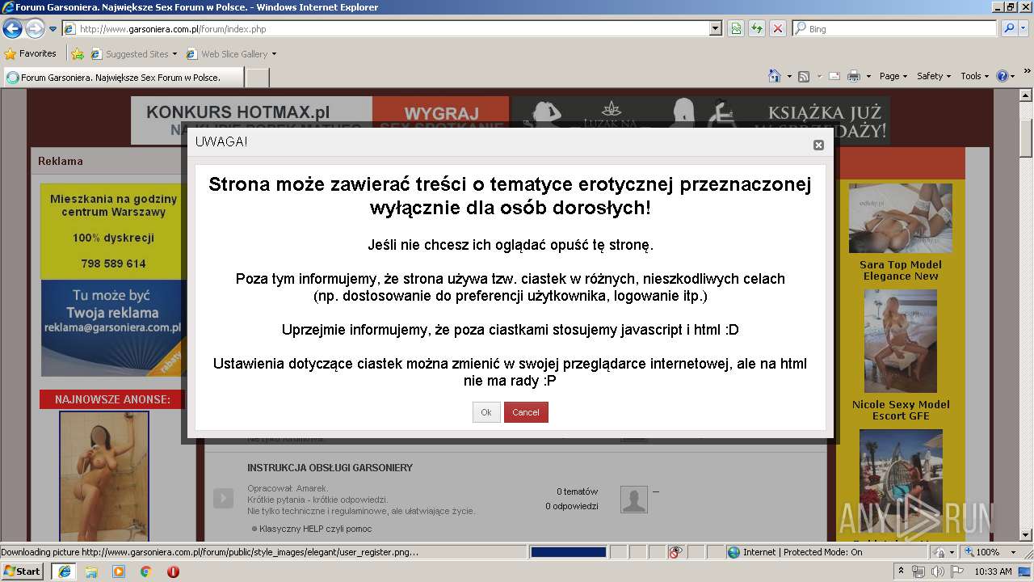Screen dimensions: 1034x582
Task: Click the blocked content privacy eye icon
Action: click(x=676, y=552)
